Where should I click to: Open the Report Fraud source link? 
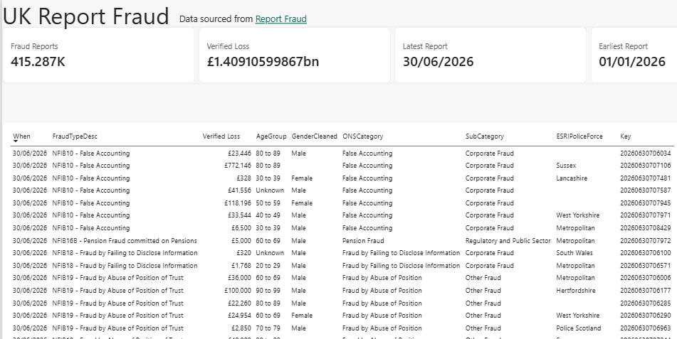[280, 19]
